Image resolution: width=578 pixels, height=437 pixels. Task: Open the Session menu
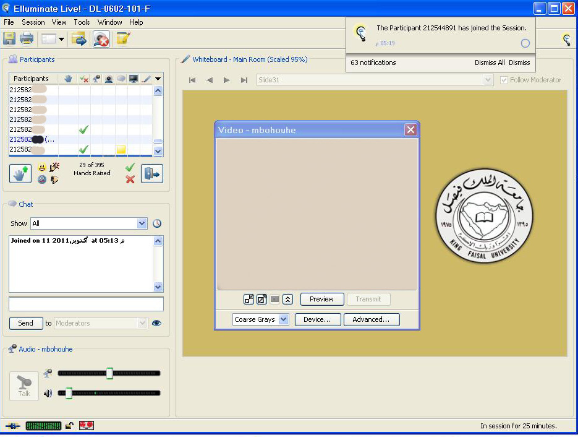coord(33,22)
